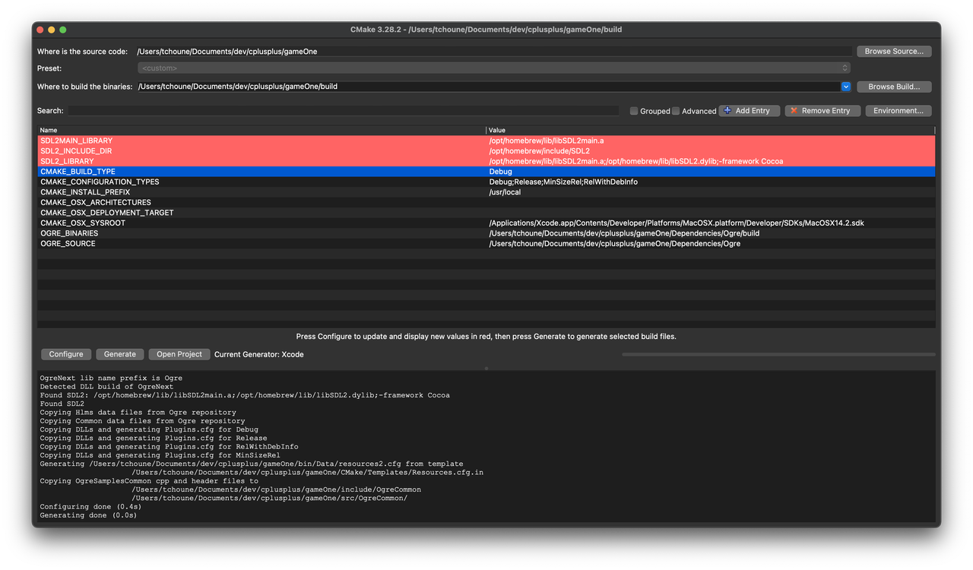Click the progress bar beside Current Generator
Screen dimensions: 973x570
click(x=778, y=353)
